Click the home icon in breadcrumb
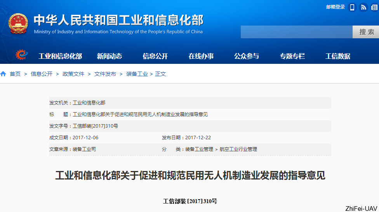Screen dimensions: 379x212 point(3,74)
